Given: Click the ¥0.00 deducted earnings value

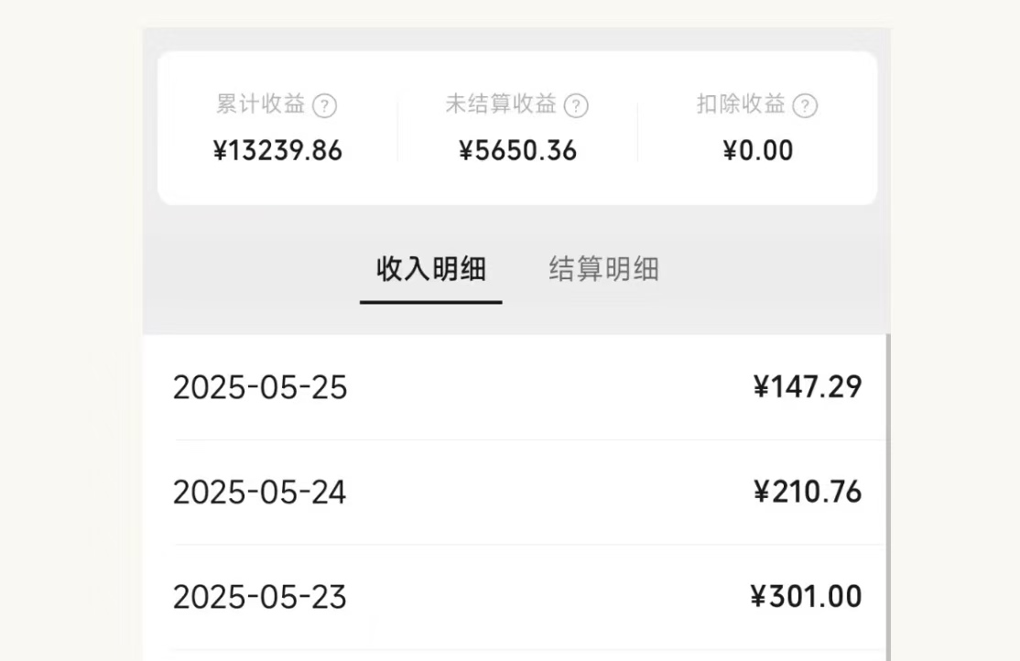Looking at the screenshot, I should [x=758, y=151].
